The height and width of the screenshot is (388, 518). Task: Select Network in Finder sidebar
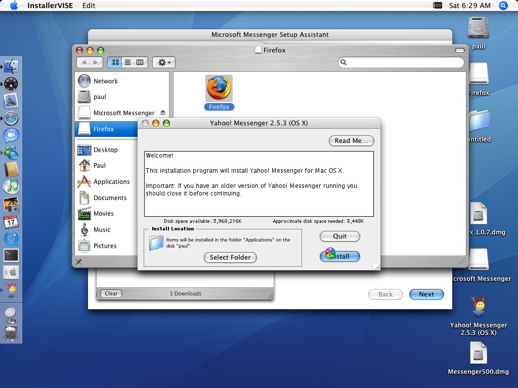pyautogui.click(x=122, y=81)
